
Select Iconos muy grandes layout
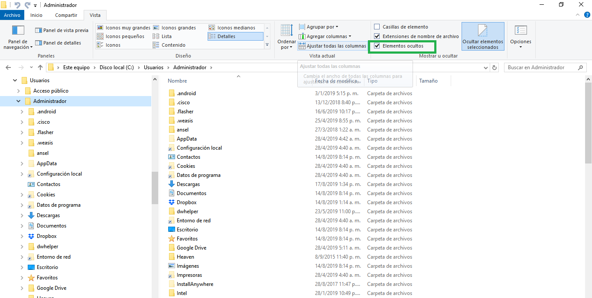pos(124,28)
